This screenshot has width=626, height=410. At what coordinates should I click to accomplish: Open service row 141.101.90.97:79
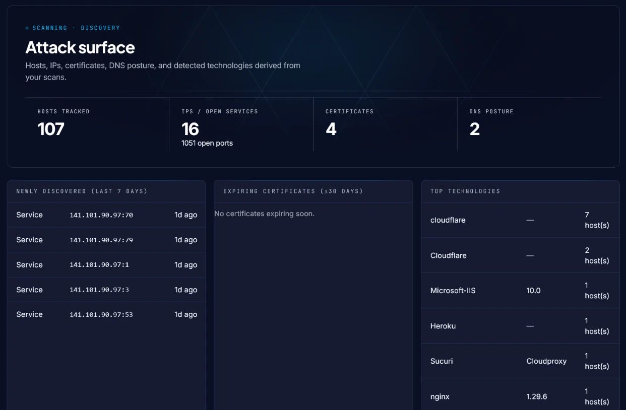(106, 240)
